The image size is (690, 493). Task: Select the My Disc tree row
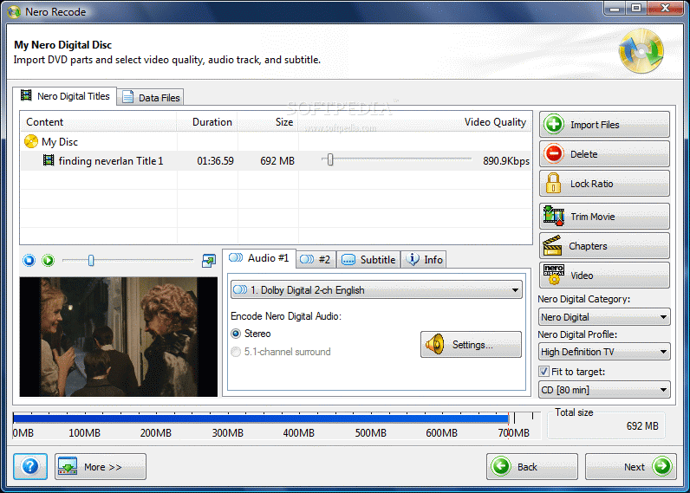[x=276, y=141]
